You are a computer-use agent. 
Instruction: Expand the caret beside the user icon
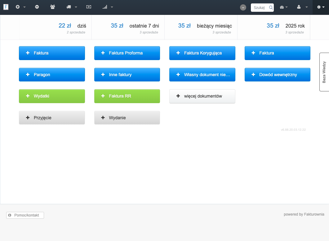click(x=307, y=7)
